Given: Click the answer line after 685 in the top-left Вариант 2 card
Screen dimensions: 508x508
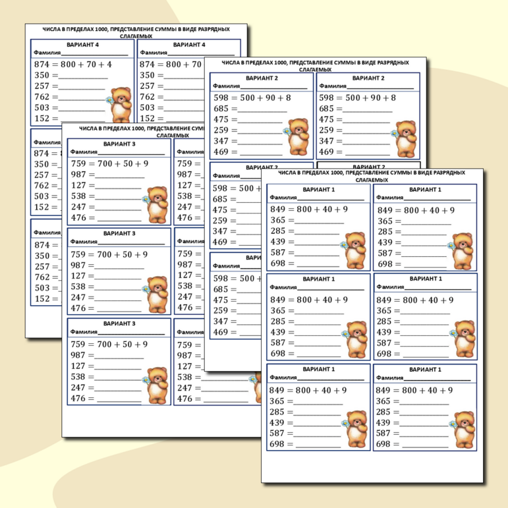Looking at the screenshot, I should pos(261,111).
